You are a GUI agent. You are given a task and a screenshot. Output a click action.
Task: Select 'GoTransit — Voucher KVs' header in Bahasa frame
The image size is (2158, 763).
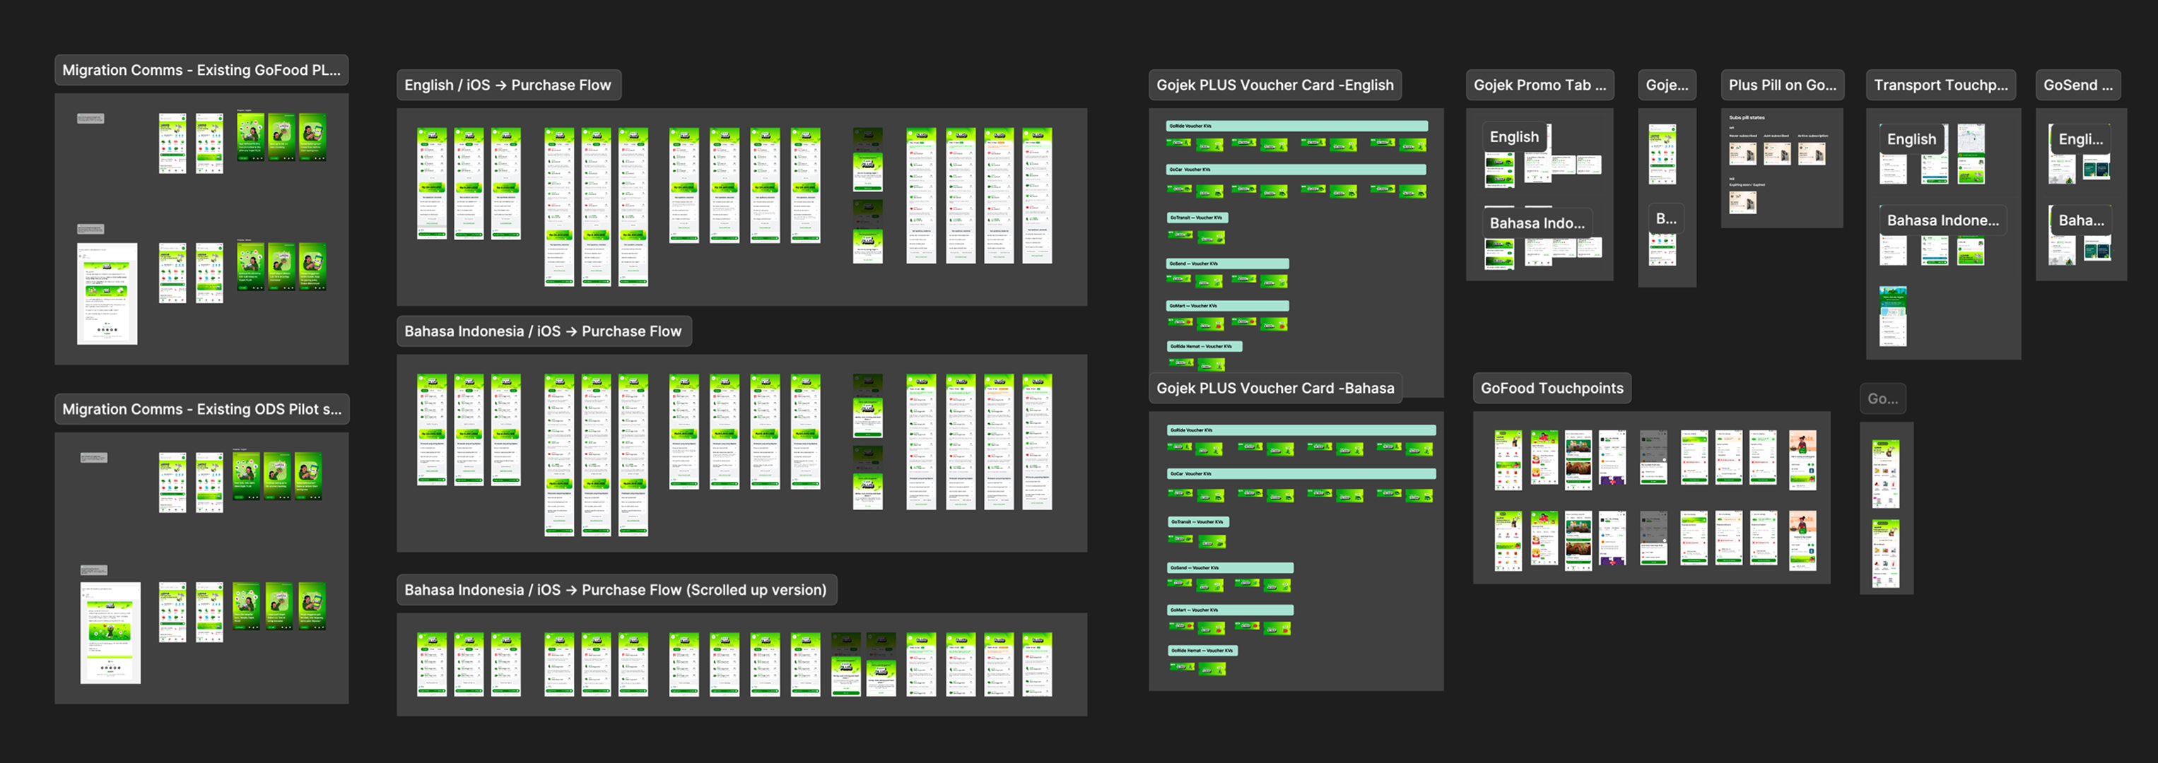[1198, 522]
